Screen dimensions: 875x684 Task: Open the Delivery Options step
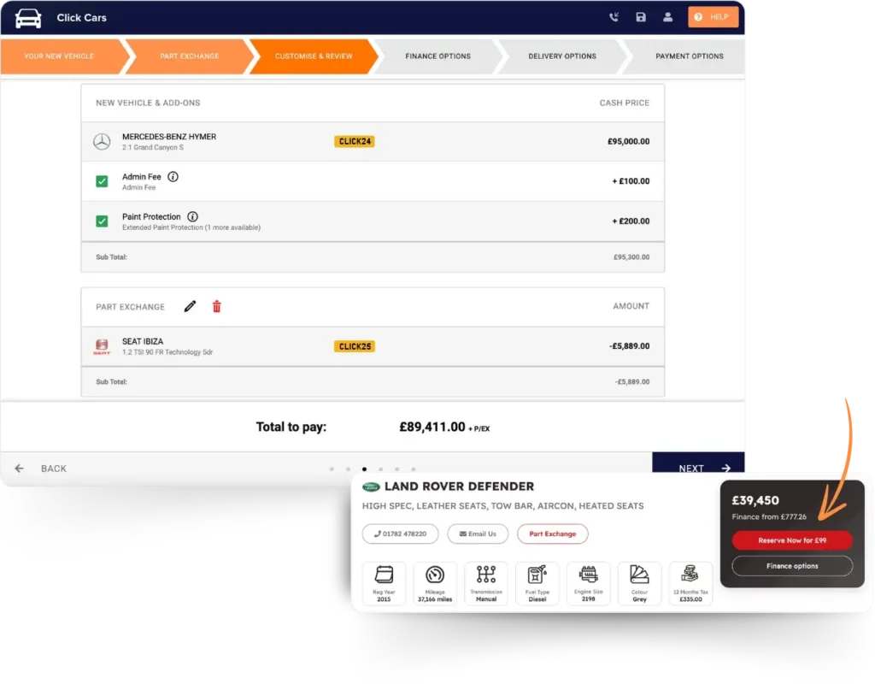click(562, 56)
